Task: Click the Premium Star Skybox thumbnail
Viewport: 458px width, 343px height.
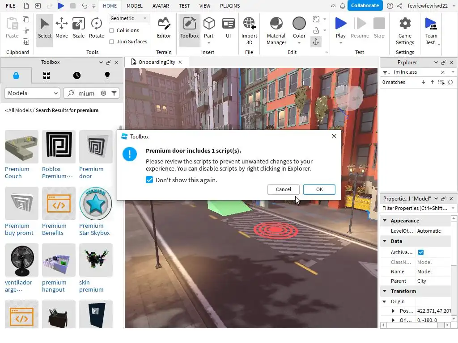Action: 96,204
